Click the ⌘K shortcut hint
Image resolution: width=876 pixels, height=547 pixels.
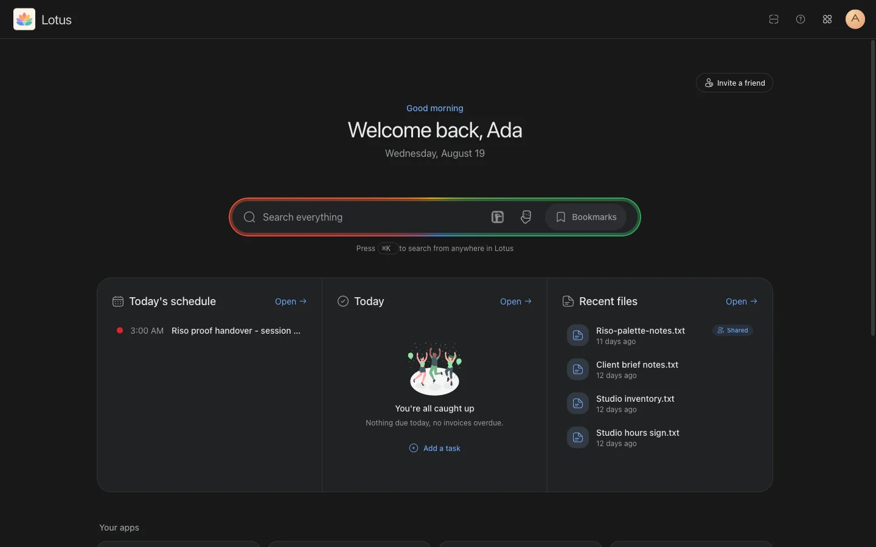pos(388,249)
